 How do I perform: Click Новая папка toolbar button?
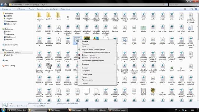(65, 9)
